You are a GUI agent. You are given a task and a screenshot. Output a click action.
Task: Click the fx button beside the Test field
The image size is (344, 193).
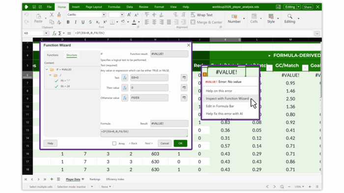point(125,77)
